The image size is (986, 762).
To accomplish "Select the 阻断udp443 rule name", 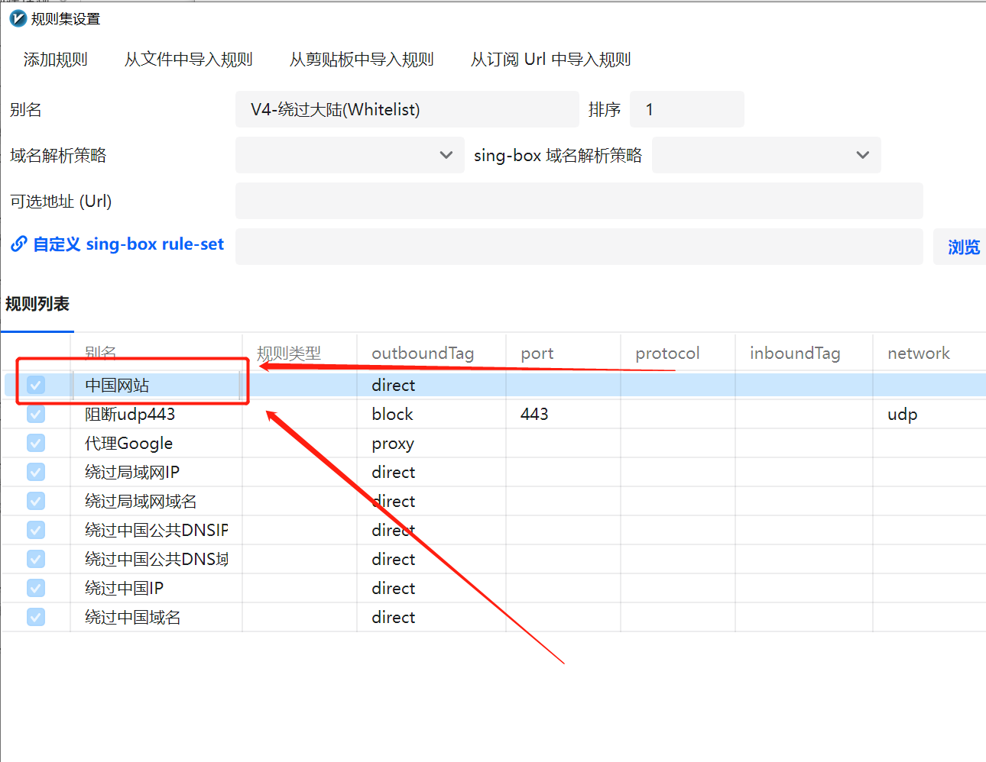I will pyautogui.click(x=130, y=415).
